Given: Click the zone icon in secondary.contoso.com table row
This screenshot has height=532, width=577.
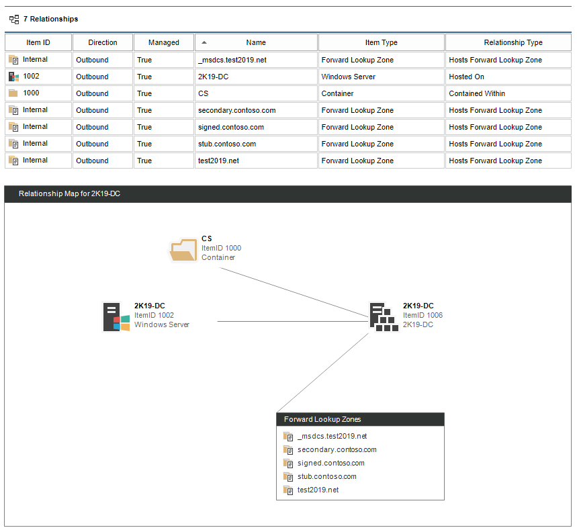Looking at the screenshot, I should (13, 110).
